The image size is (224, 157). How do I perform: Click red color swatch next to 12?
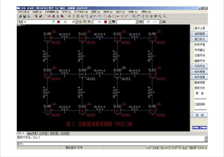point(106,22)
